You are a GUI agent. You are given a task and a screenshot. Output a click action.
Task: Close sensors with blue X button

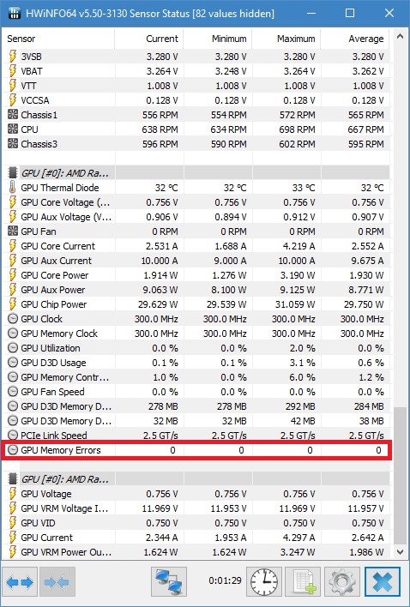pos(383,582)
